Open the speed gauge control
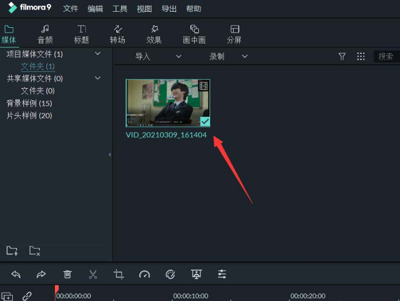 (145, 274)
